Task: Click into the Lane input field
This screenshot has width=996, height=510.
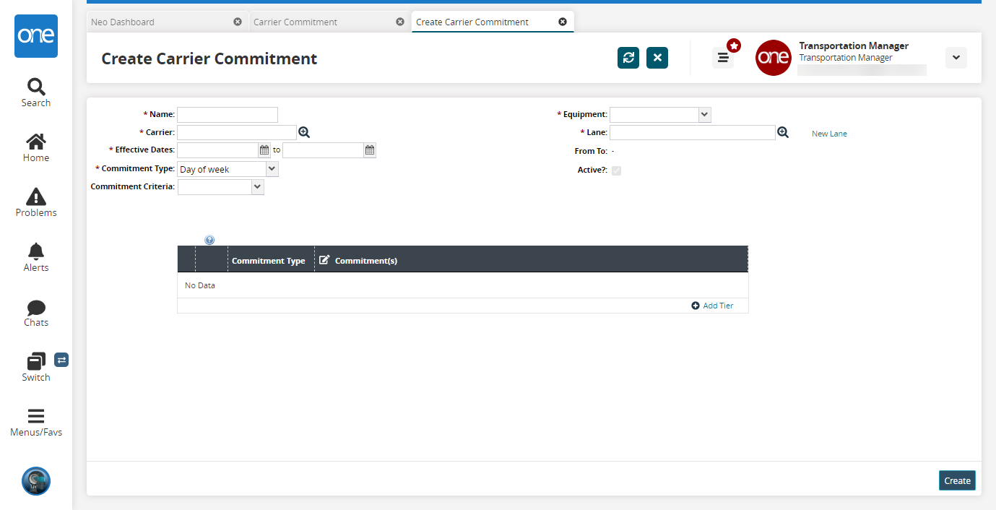Action: click(693, 132)
